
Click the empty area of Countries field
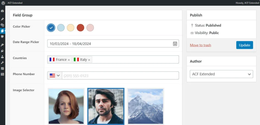click(135, 59)
